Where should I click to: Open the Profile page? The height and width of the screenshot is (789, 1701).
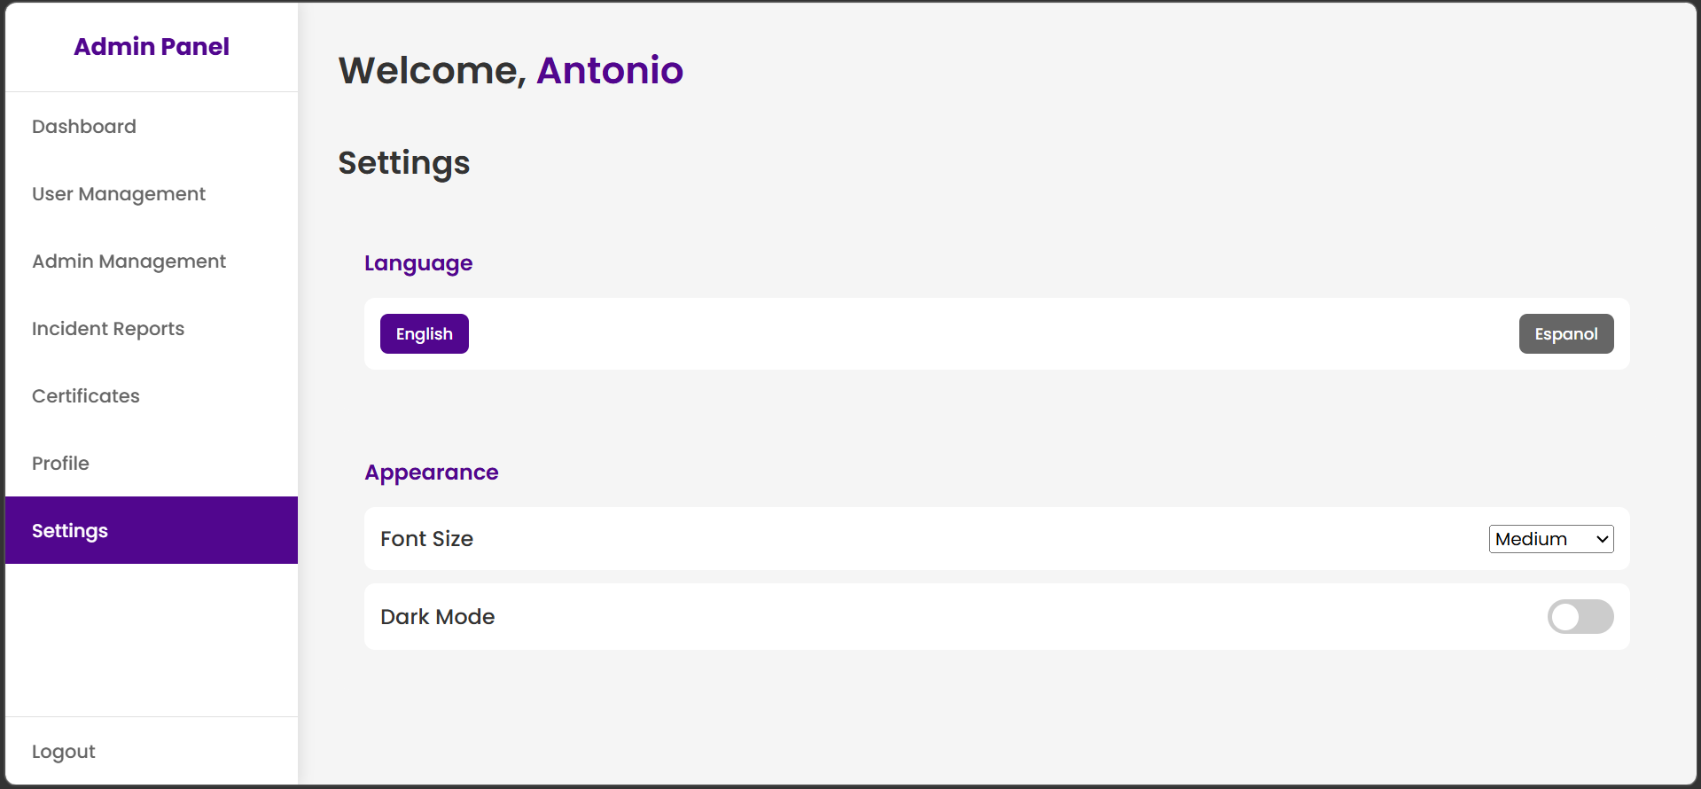(x=60, y=464)
